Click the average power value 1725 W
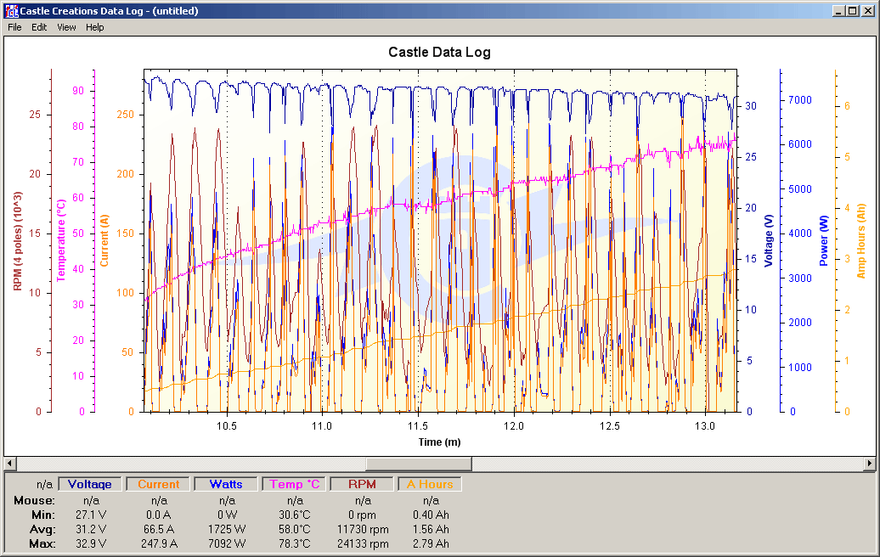 coord(227,529)
